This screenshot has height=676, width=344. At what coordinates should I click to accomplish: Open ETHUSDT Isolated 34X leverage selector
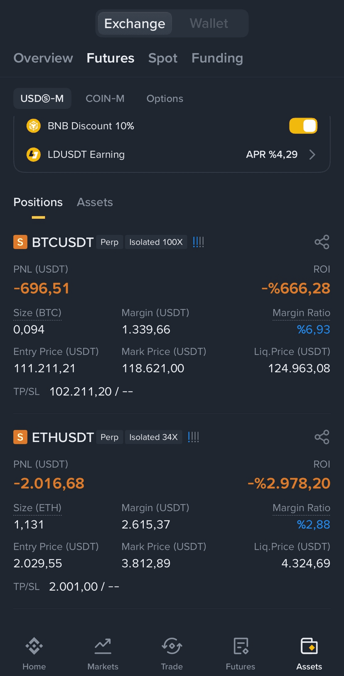coord(153,437)
